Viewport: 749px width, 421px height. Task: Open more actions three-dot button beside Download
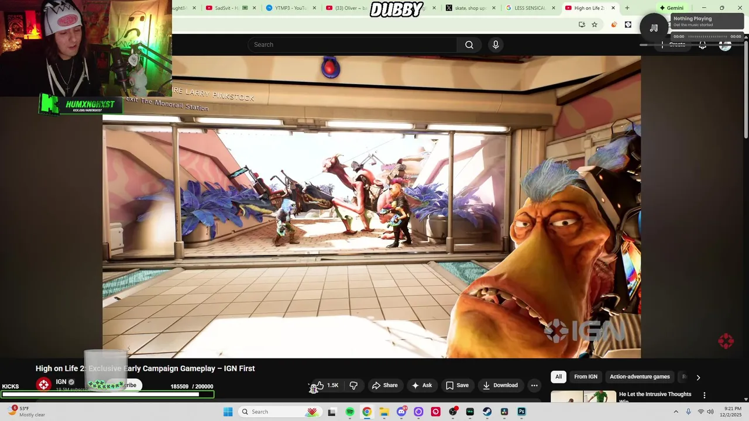[x=534, y=385]
